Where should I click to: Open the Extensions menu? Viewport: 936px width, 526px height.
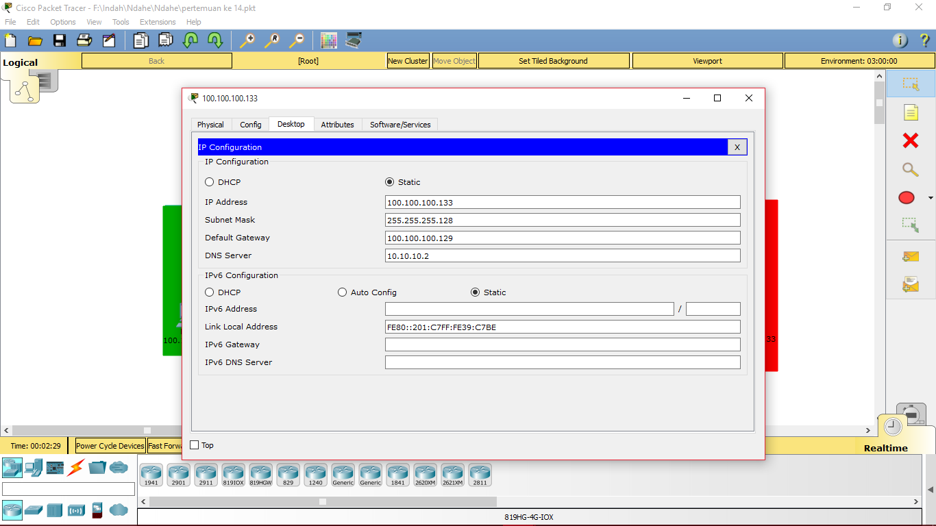pos(157,21)
